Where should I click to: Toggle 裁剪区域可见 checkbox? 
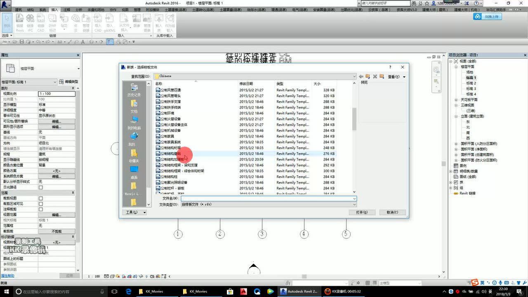pos(40,204)
